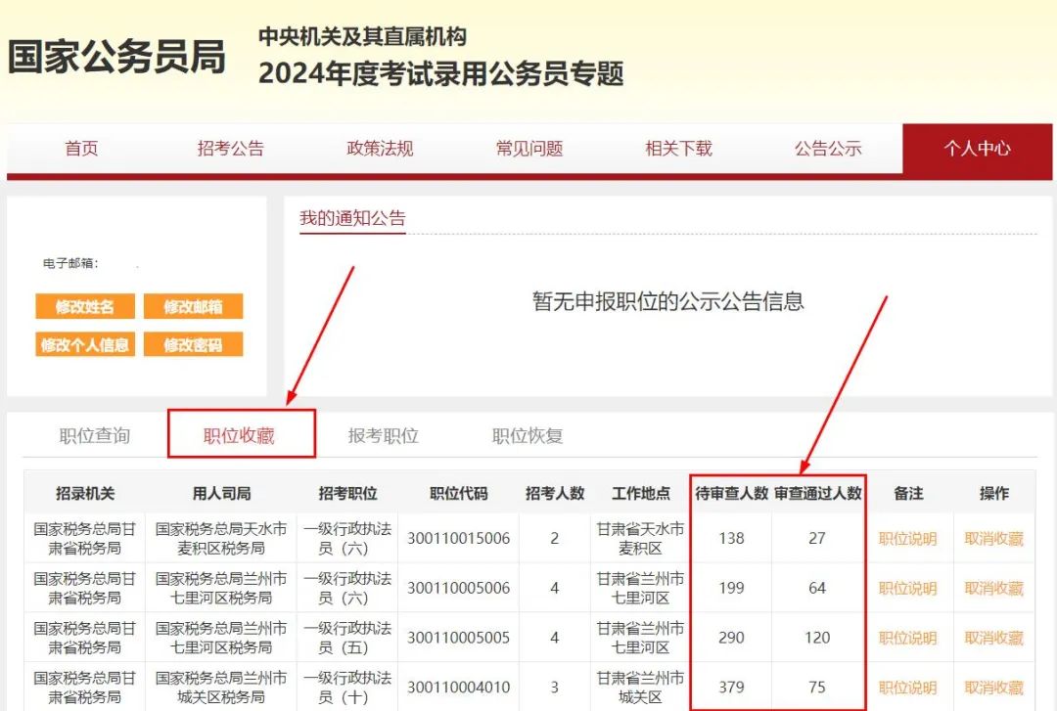The height and width of the screenshot is (711, 1057).
Task: Click the 修改密码 button
Action: click(193, 344)
